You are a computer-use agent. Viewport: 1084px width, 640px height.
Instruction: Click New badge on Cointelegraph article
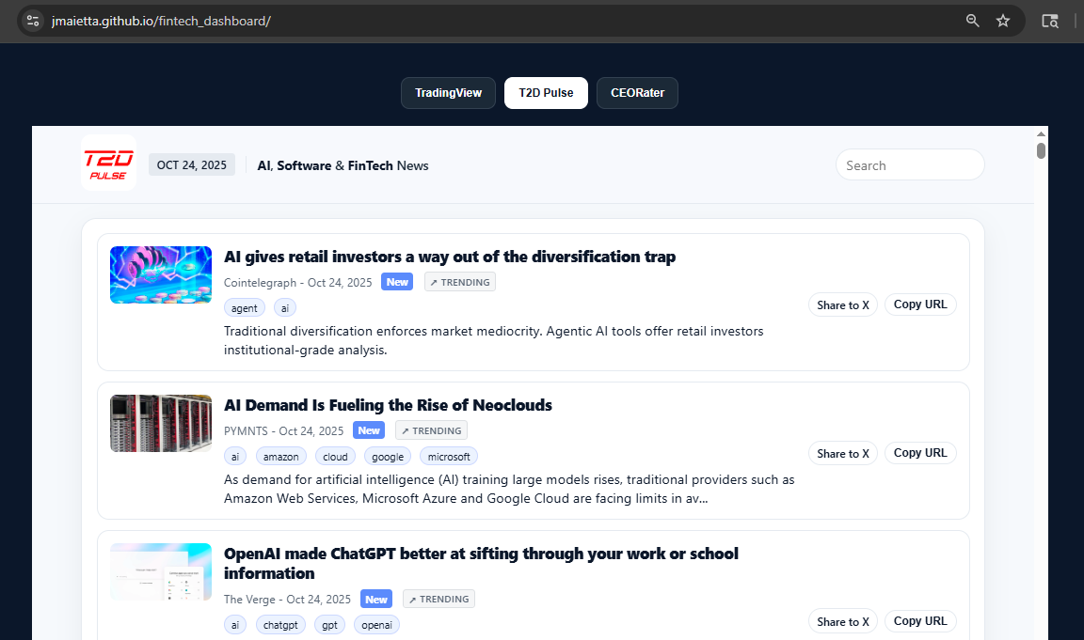click(397, 282)
